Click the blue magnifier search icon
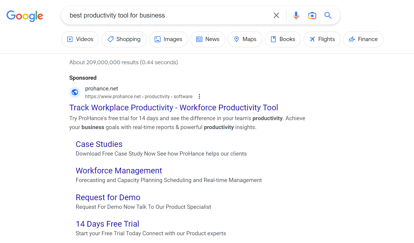The height and width of the screenshot is (243, 414). 328,15
